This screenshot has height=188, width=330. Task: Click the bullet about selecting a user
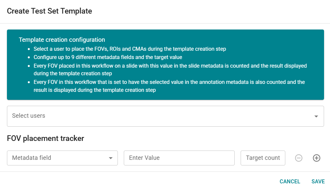pyautogui.click(x=130, y=49)
